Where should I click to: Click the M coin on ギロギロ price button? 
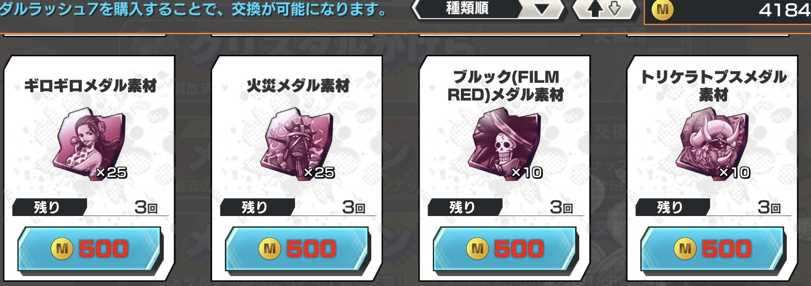coord(62,248)
